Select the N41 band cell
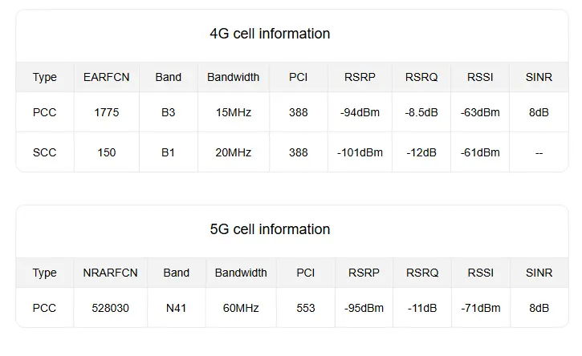 coord(176,308)
